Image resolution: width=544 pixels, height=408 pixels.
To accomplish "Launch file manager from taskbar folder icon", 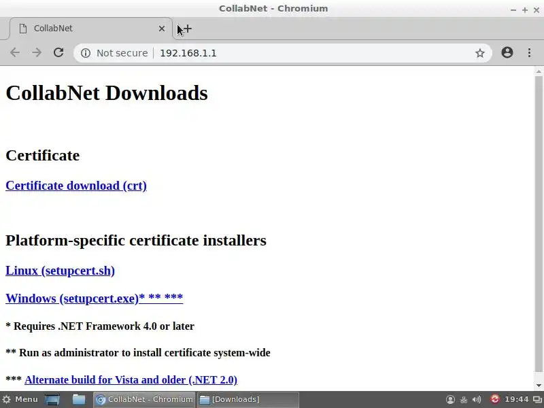I will pyautogui.click(x=79, y=399).
